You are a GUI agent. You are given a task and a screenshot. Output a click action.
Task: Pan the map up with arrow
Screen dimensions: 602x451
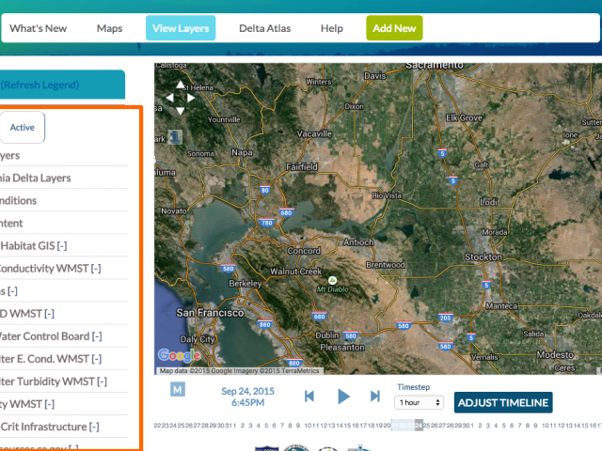(180, 85)
